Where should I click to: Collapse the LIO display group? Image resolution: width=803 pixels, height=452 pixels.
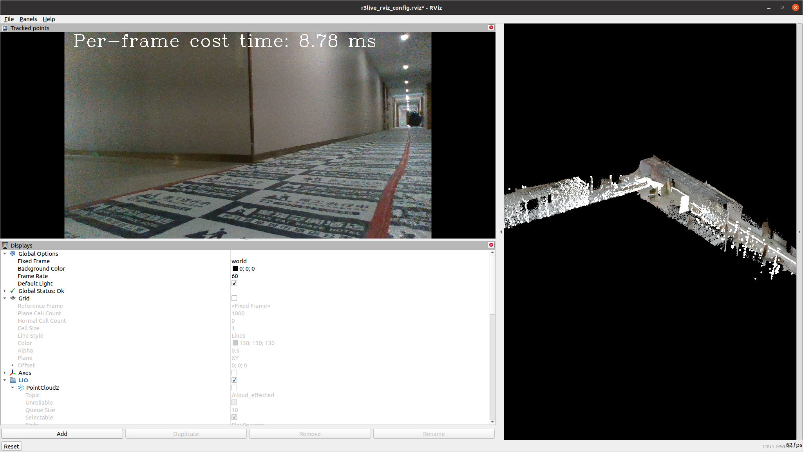point(5,380)
